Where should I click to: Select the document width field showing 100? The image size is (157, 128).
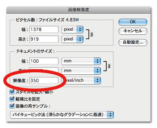click(44, 61)
